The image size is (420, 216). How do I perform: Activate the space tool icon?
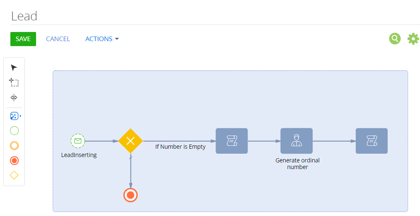click(14, 97)
